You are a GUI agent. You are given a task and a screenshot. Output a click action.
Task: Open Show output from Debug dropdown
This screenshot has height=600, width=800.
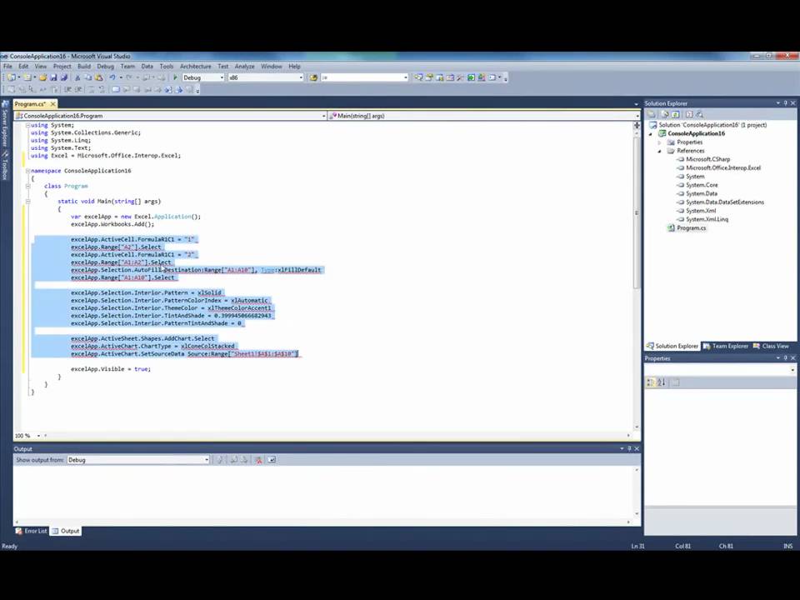[207, 460]
